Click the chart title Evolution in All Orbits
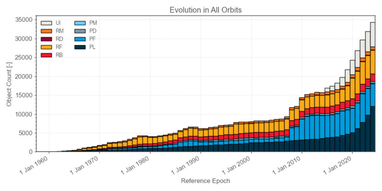The image size is (382, 191). pos(206,10)
